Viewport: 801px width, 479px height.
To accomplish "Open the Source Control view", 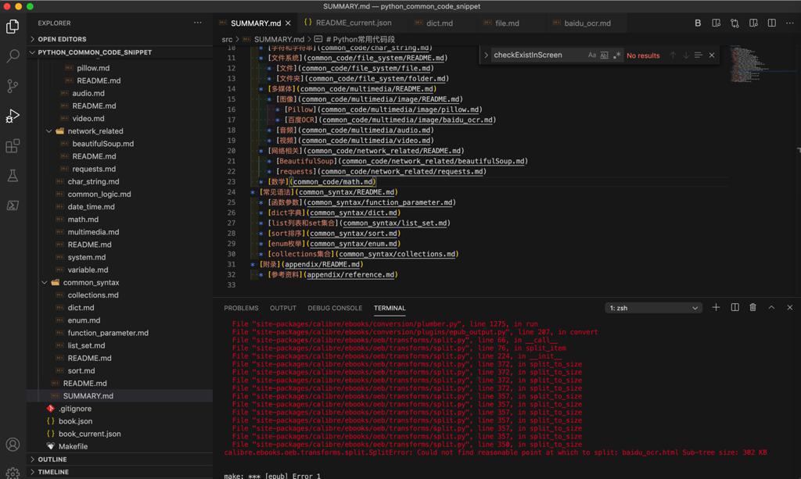I will 13,86.
